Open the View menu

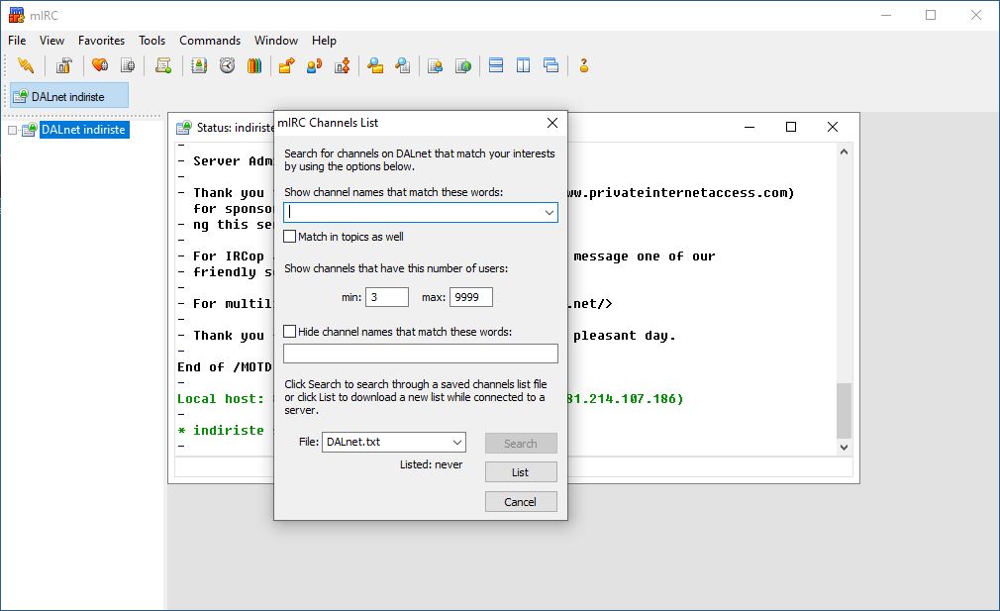pyautogui.click(x=51, y=41)
